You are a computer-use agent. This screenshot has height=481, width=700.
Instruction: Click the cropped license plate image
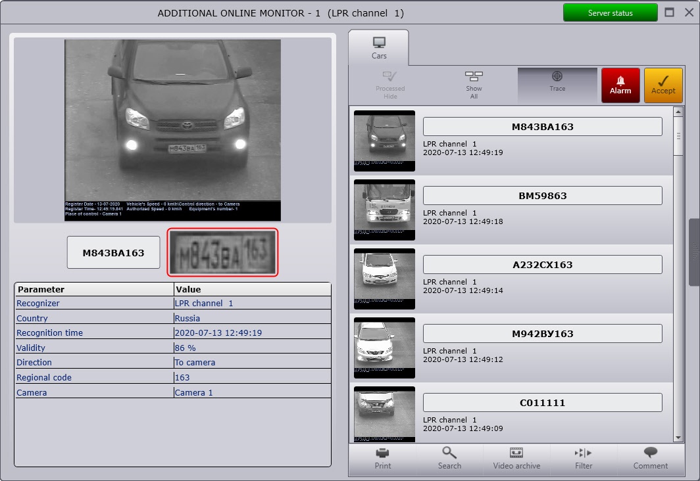point(222,252)
